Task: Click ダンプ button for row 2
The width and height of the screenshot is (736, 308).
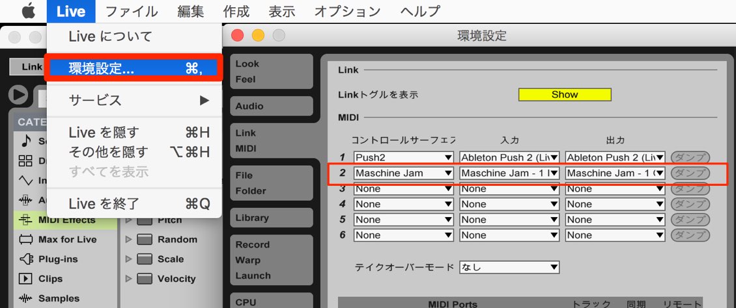Action: (x=690, y=173)
